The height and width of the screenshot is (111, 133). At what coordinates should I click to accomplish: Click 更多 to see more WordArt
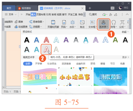[125, 57]
